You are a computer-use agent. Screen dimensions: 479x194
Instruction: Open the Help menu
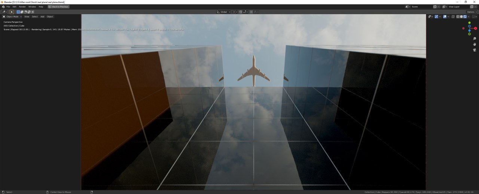pos(41,7)
